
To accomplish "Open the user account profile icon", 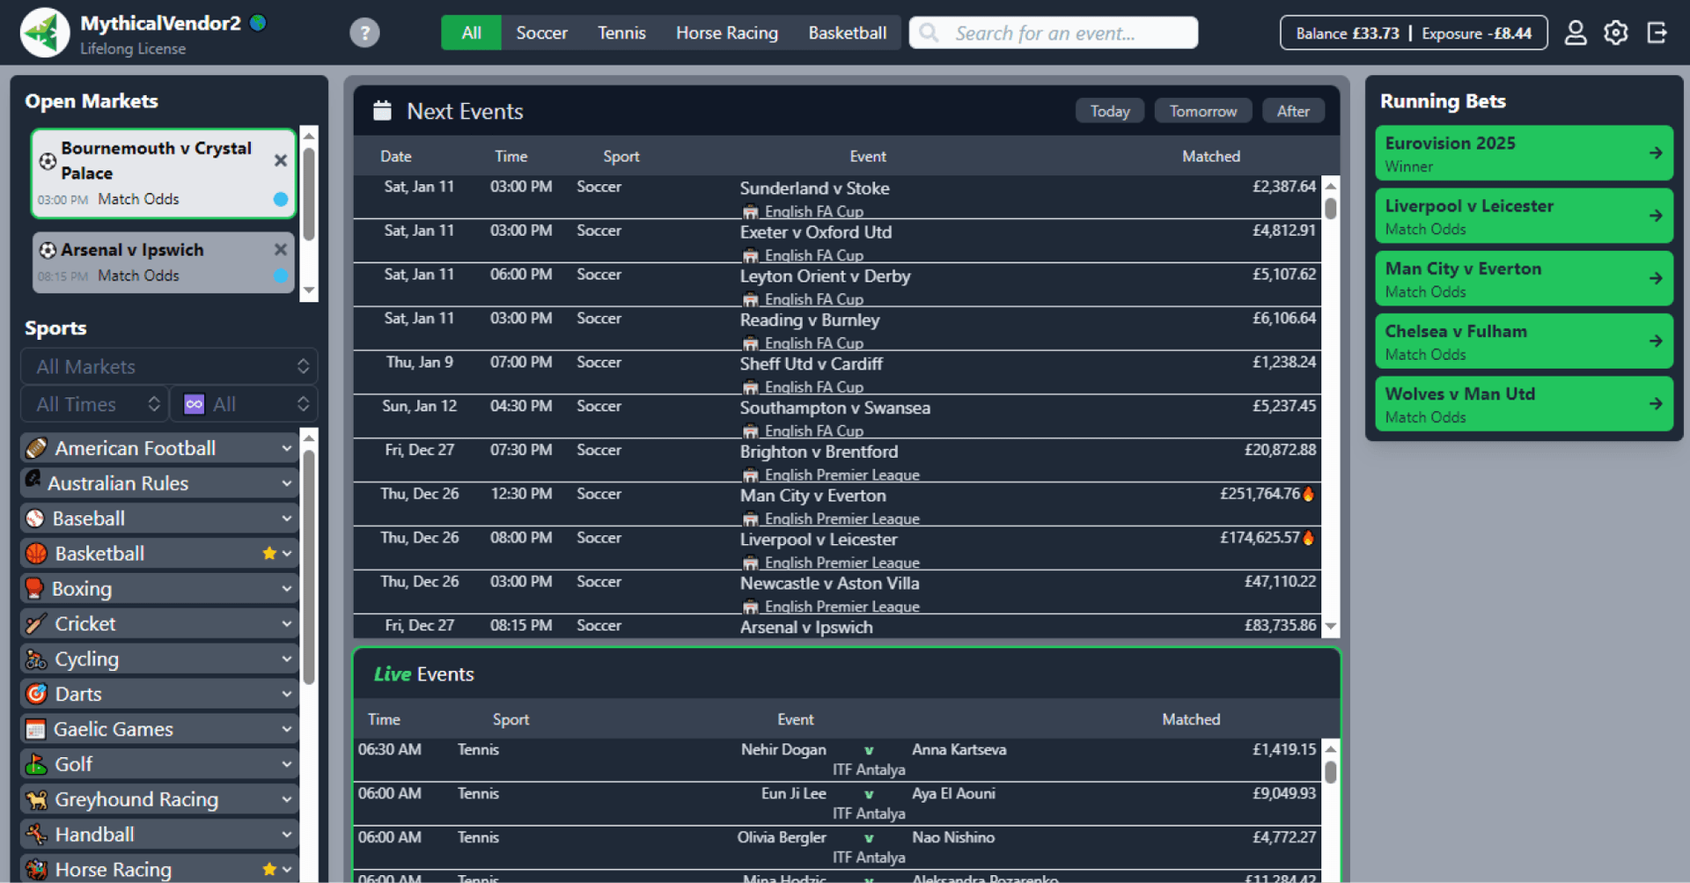I will (1575, 33).
